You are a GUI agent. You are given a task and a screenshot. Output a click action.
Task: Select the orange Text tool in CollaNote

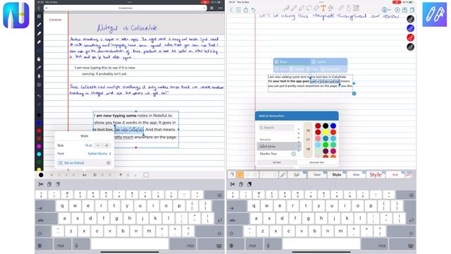point(323,8)
